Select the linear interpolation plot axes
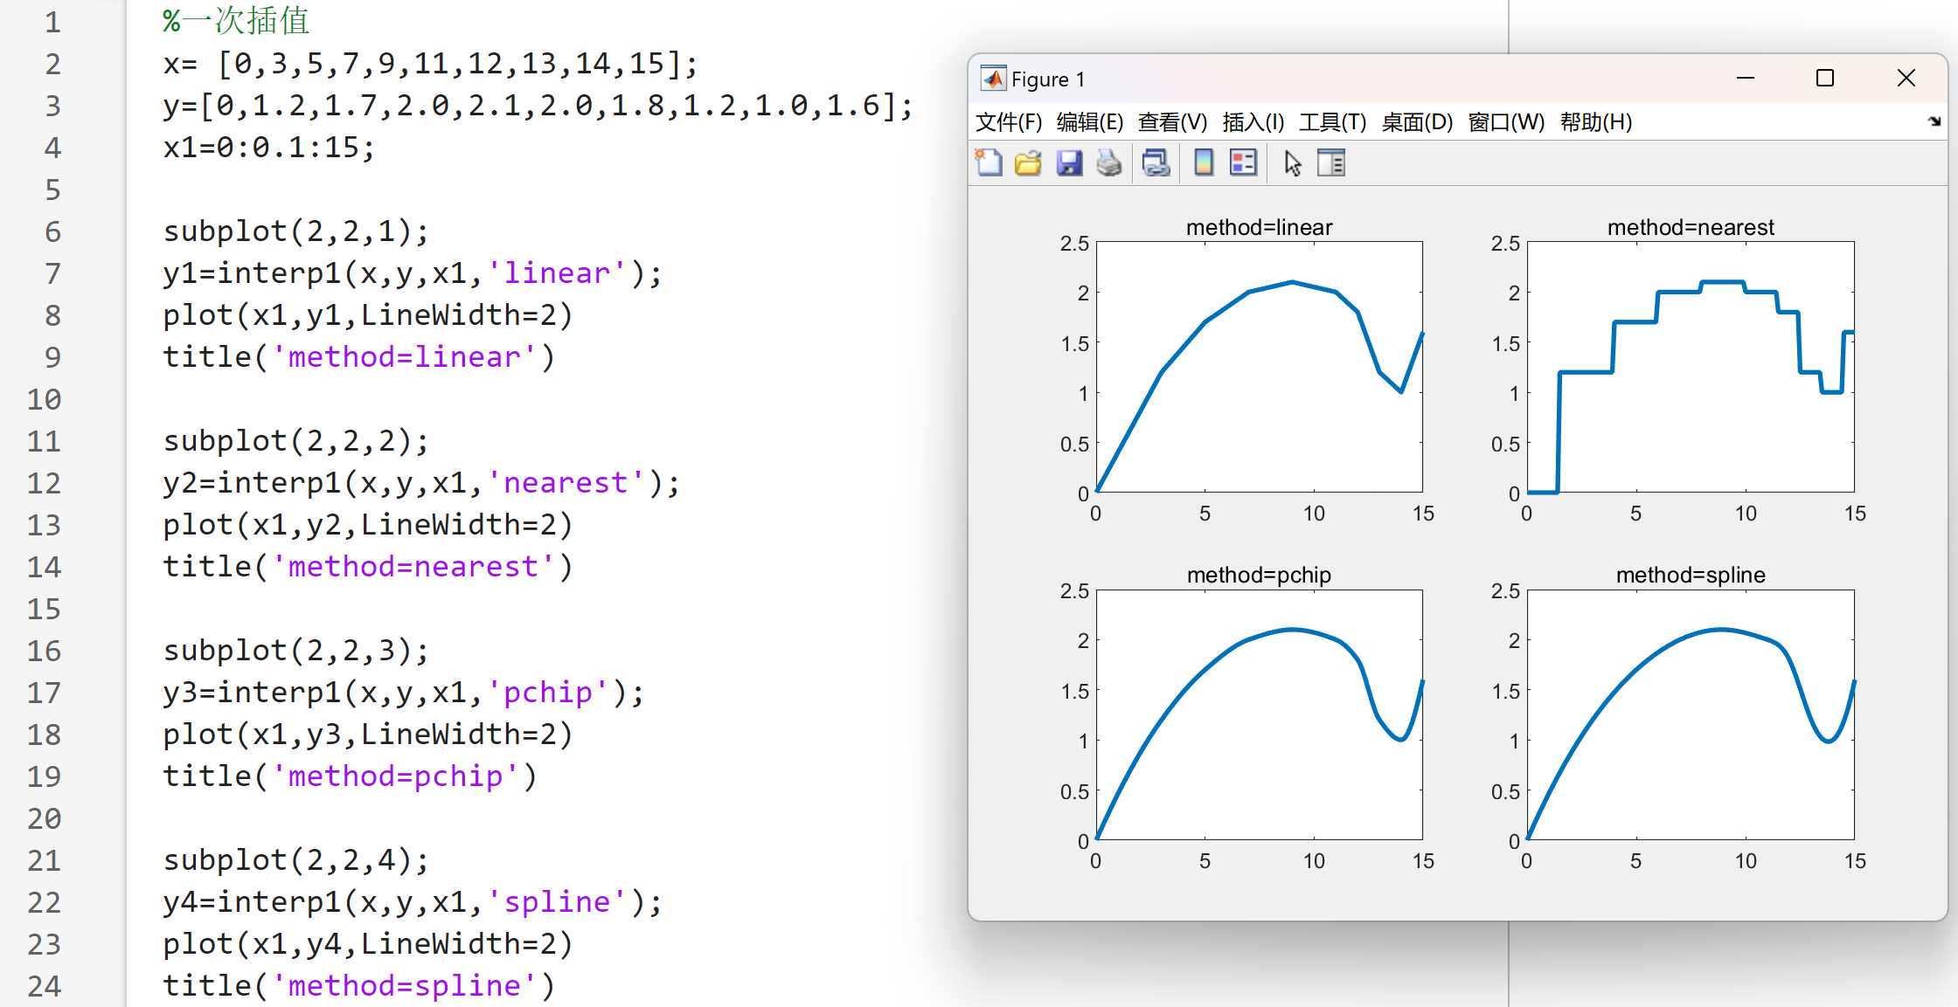The width and height of the screenshot is (1958, 1007). 1260,367
